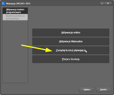This screenshot has height=95, width=114.
Task: Select Zażądaj licencji pływającej
Action: tap(71, 50)
